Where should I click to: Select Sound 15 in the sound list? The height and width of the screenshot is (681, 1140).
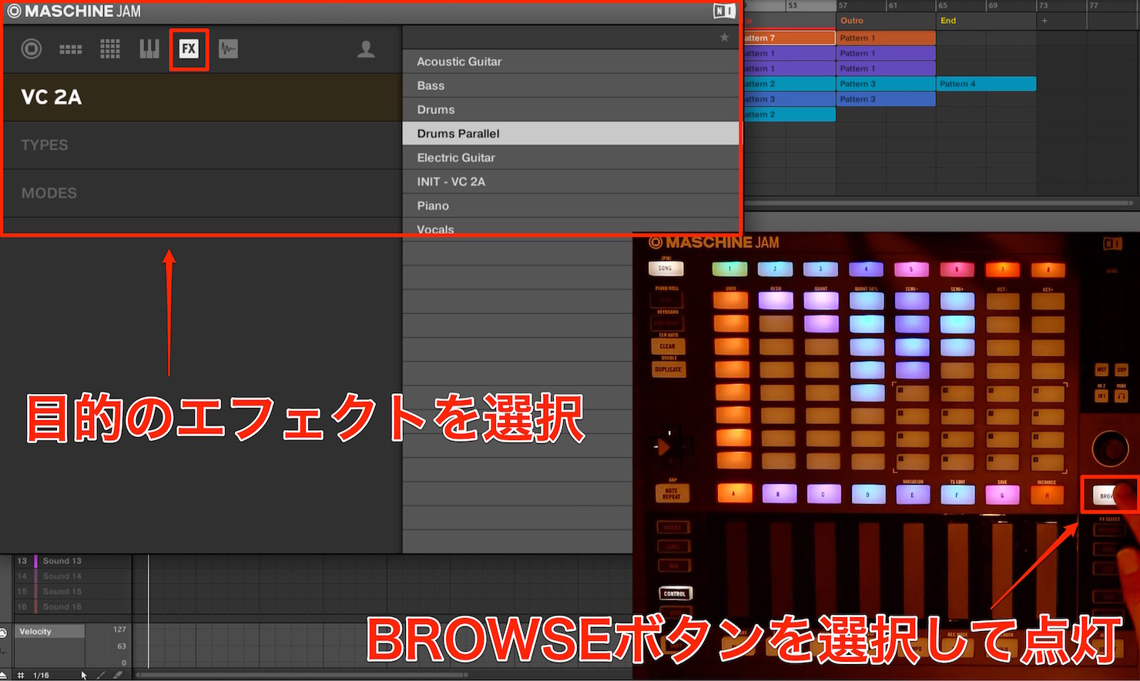pos(72,592)
